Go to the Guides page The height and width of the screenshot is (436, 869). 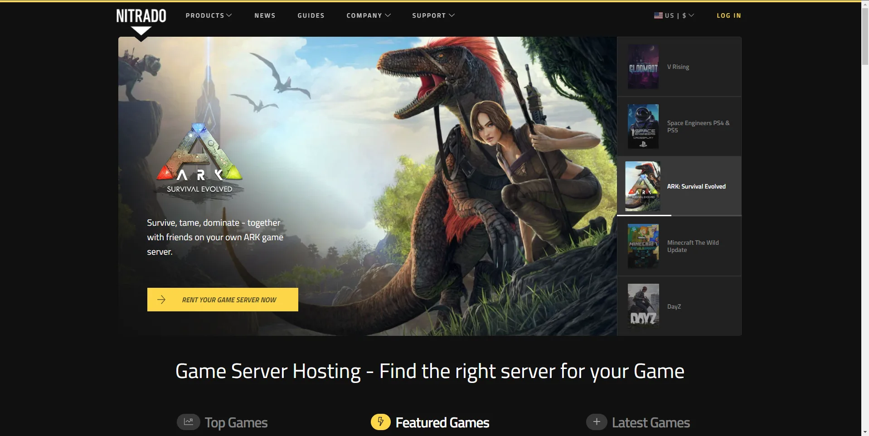point(311,15)
